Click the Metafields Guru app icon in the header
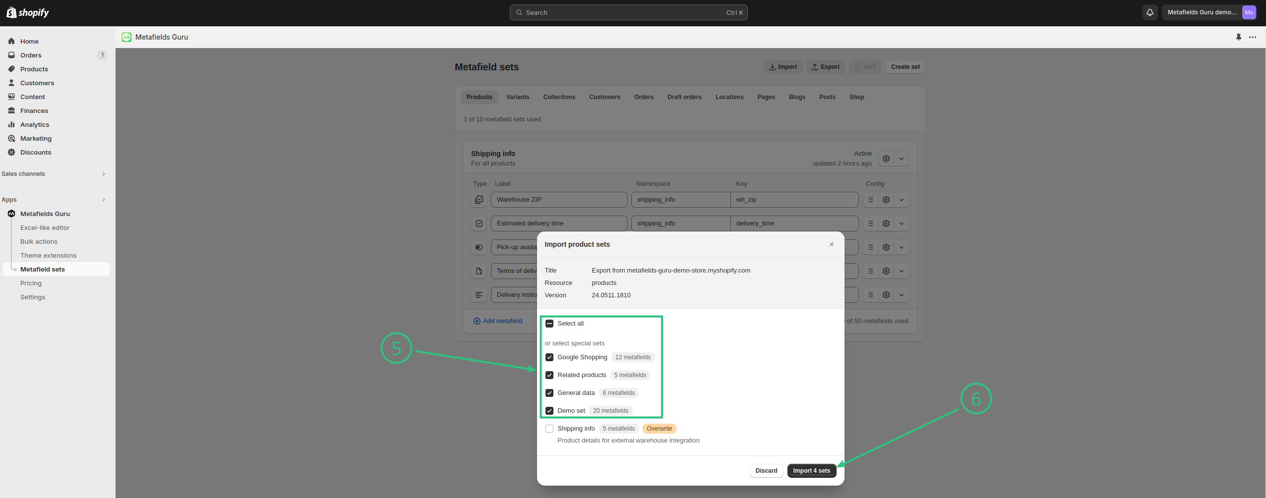 coord(126,37)
